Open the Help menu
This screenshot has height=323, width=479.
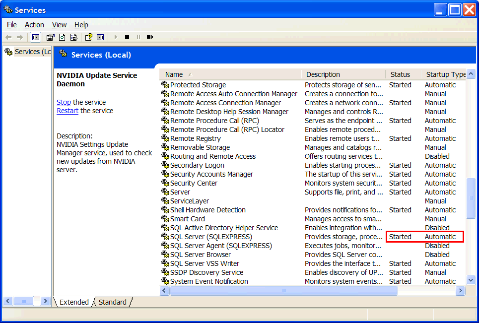(81, 25)
